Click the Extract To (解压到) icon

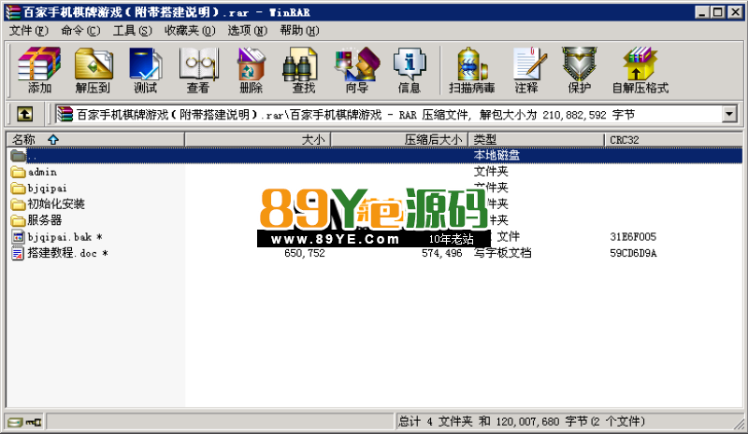93,70
